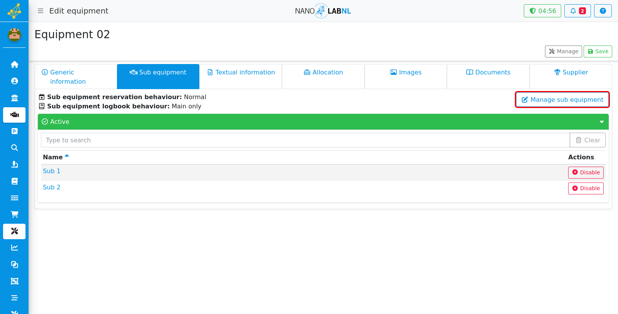
Task: Open notifications bell with 2 alerts
Action: click(x=577, y=11)
